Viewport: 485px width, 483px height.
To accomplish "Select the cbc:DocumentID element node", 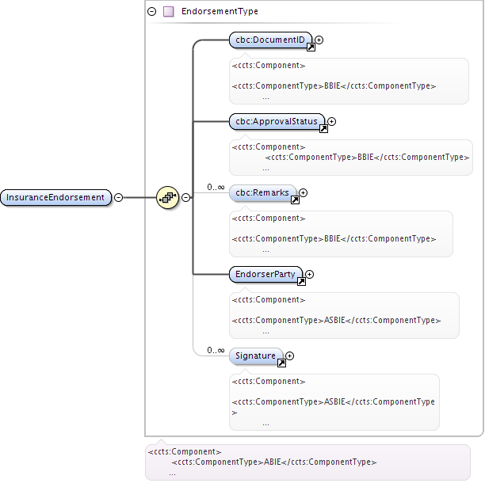I will pos(270,40).
